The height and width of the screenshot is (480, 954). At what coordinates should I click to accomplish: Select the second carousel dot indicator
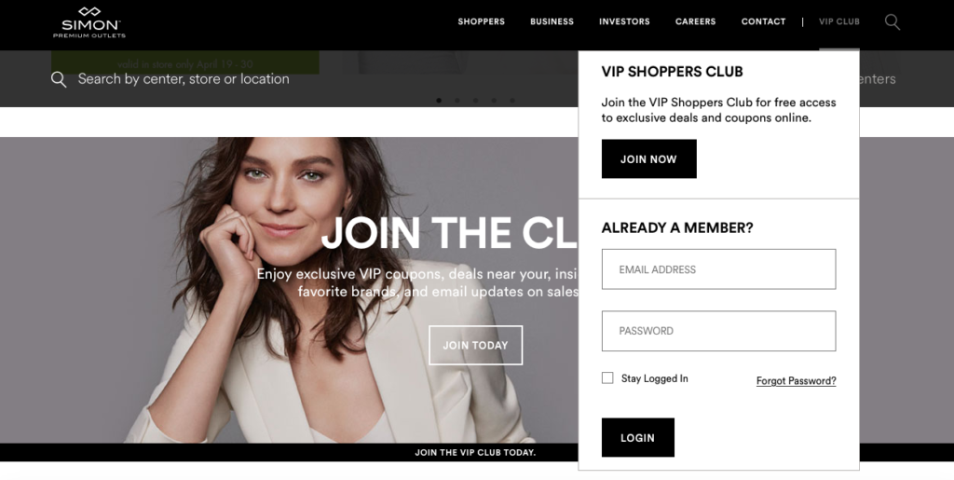pyautogui.click(x=457, y=101)
